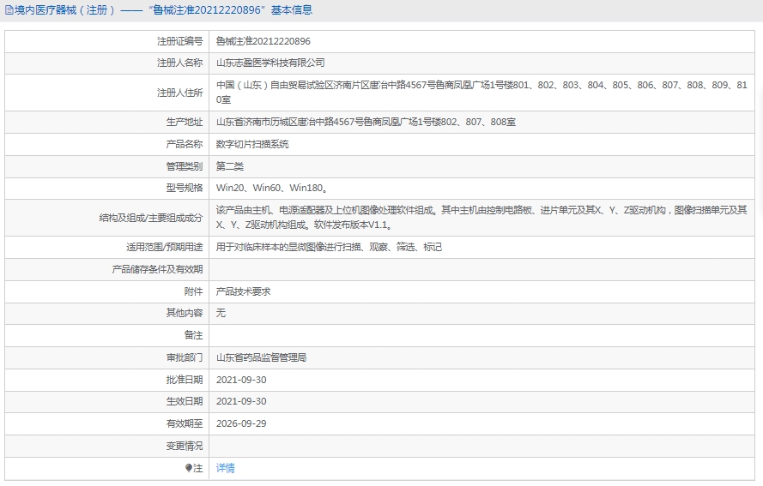Viewport: 763px width, 486px height.
Task: Click the 其他内容 value 无
Action: pos(221,313)
